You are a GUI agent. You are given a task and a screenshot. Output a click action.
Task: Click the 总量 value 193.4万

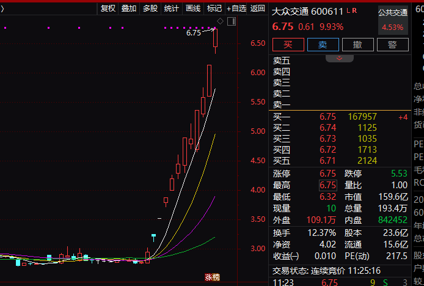tap(392, 208)
